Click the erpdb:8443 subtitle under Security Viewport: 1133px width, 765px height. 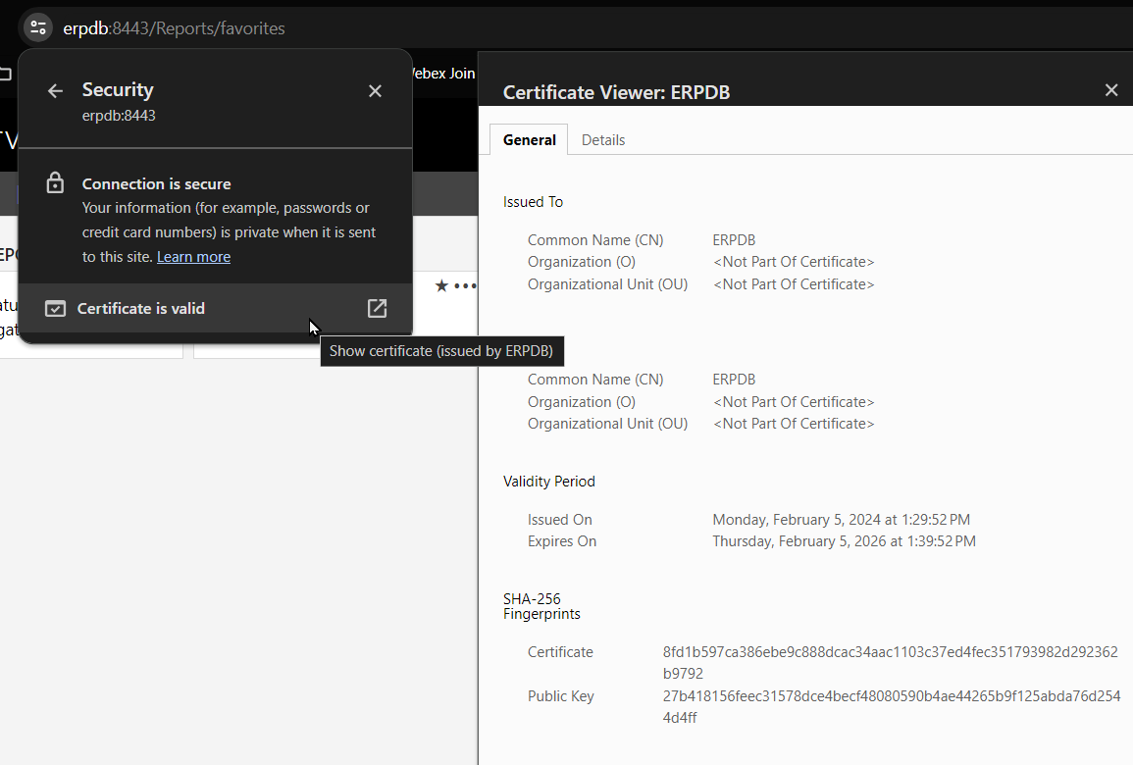point(119,116)
